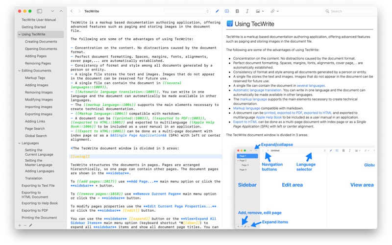Follow the 'several languages' link
Image resolution: width=392 pixels, height=245 pixels.
point(311,85)
